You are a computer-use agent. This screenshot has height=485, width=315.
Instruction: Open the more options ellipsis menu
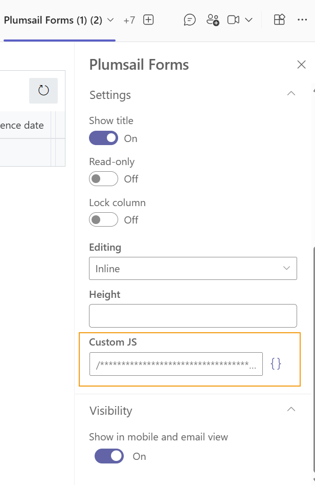pyautogui.click(x=302, y=20)
